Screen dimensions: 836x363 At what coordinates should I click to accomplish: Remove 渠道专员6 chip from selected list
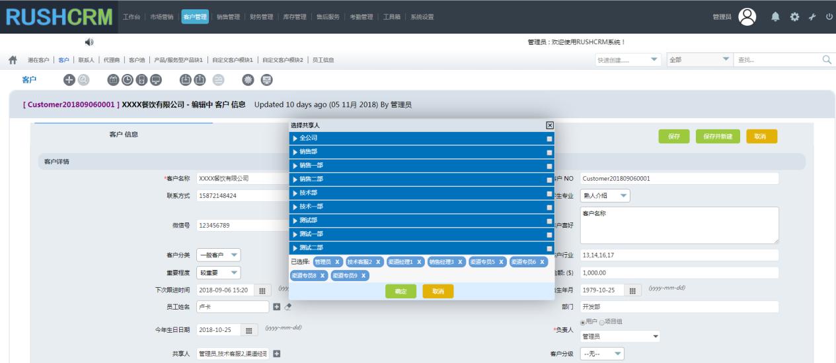[543, 262]
